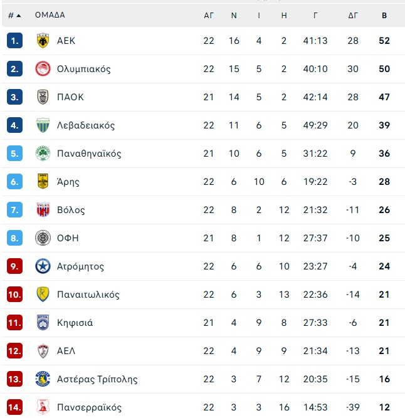Open the ΟΦΗ round club logo
This screenshot has width=405, height=418.
tap(43, 238)
